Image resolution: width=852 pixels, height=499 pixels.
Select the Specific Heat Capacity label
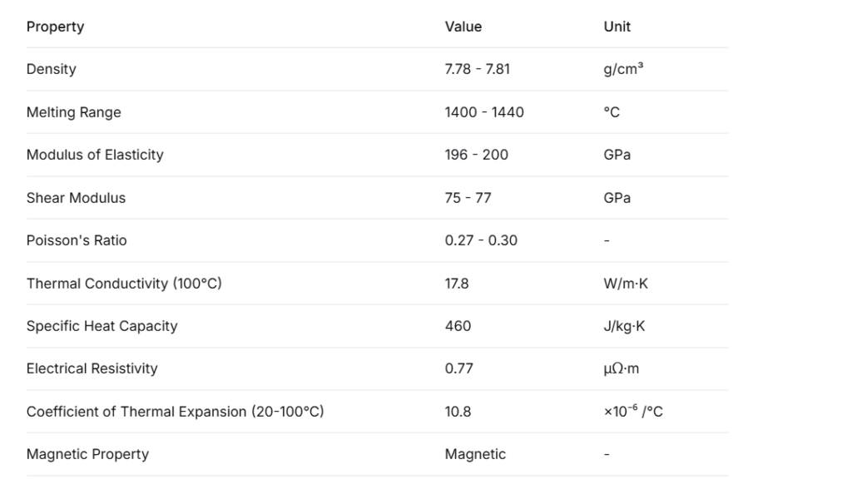point(102,326)
